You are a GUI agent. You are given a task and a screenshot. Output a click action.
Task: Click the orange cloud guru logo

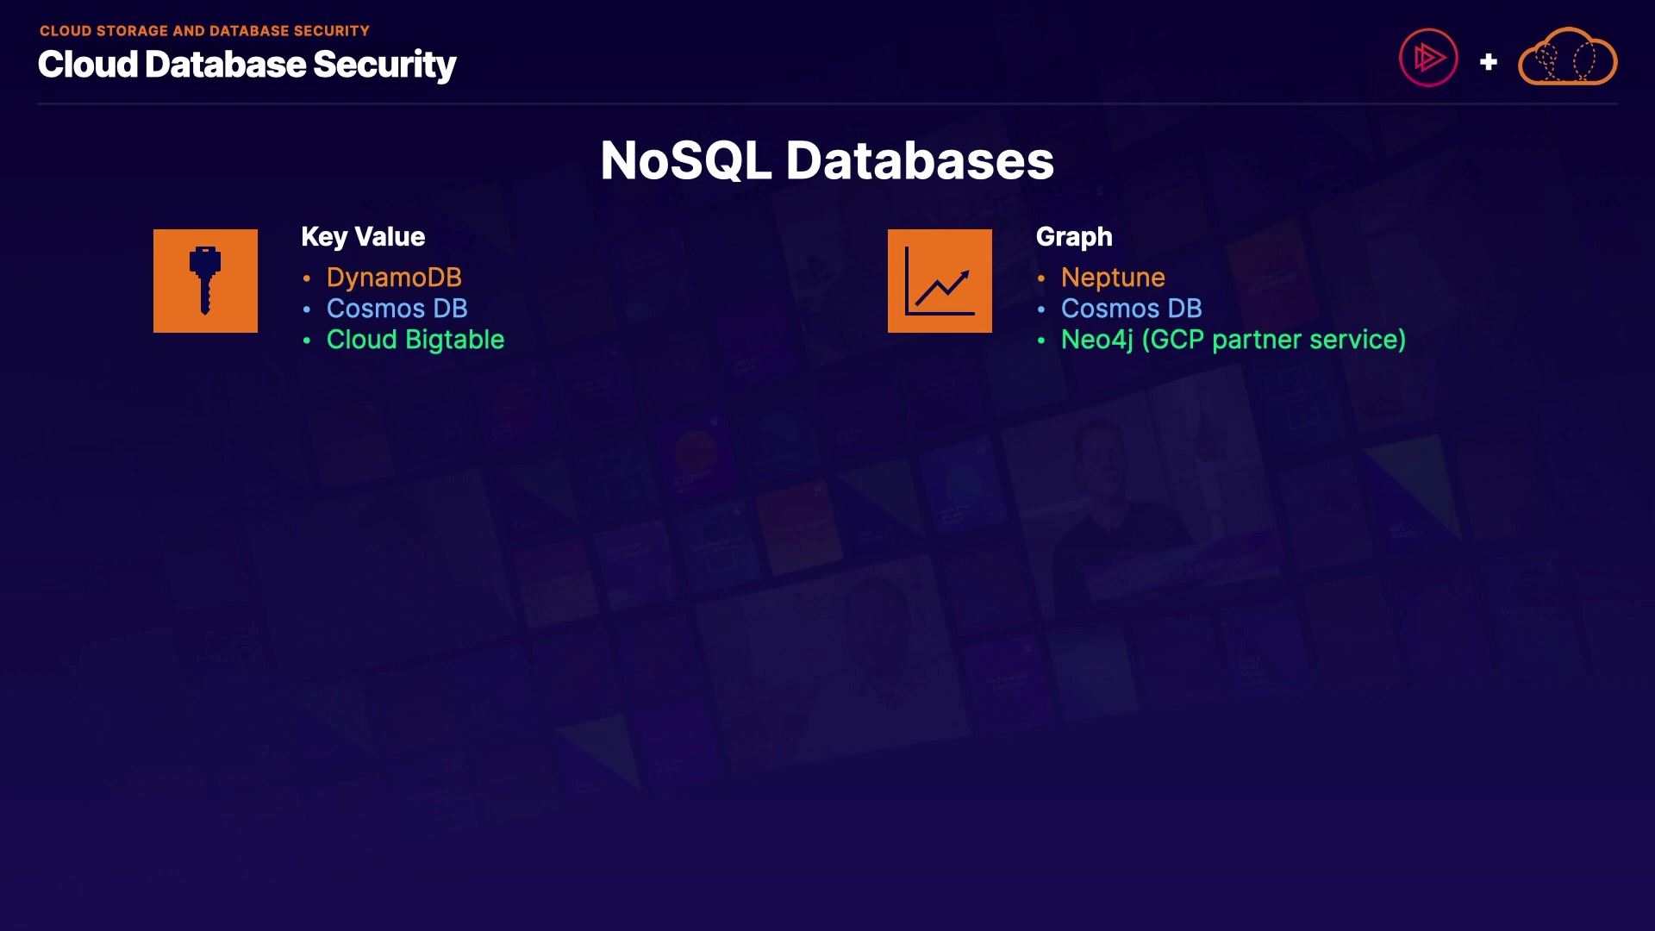(1567, 58)
